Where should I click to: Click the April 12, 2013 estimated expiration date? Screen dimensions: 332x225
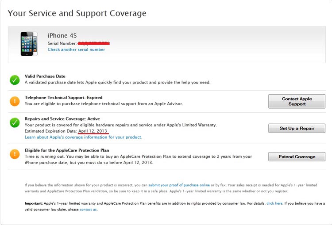(93, 131)
